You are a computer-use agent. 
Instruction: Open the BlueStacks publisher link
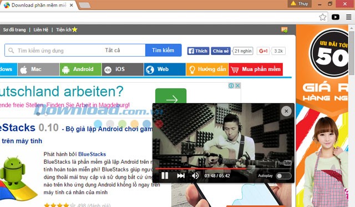tap(92, 154)
